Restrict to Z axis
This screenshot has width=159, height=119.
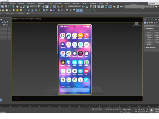coord(74,10)
